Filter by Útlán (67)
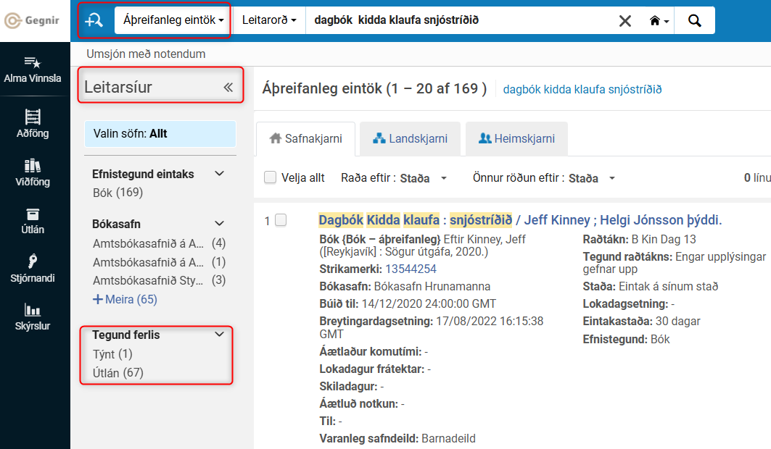This screenshot has width=771, height=449. coord(118,373)
